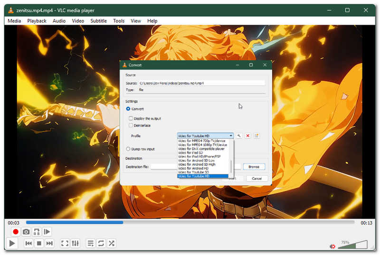The image size is (380, 255).
Task: Delete selected profile with red X
Action: point(247,136)
